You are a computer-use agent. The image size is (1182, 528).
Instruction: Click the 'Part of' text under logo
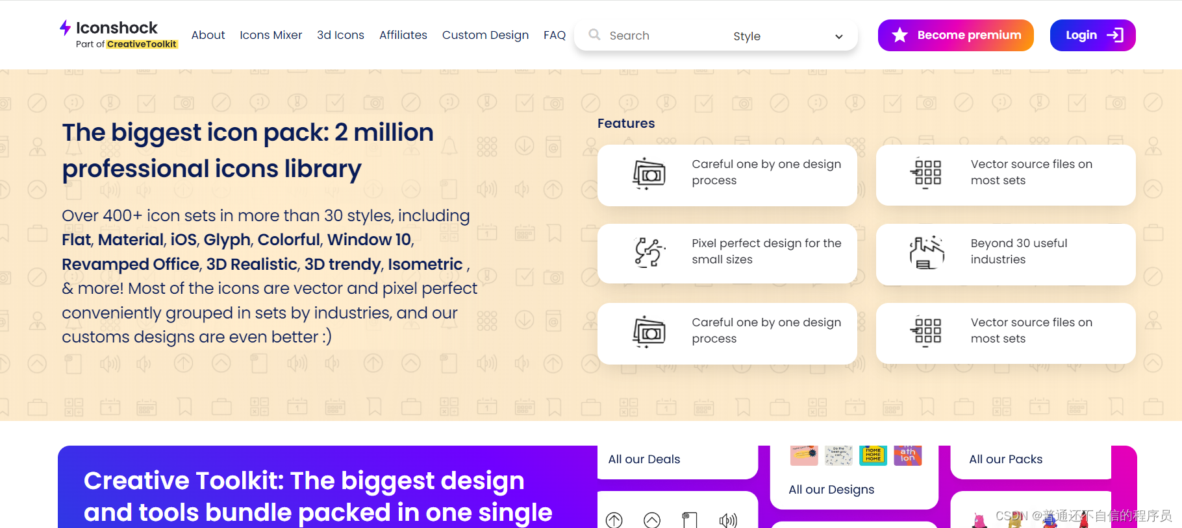tap(90, 44)
